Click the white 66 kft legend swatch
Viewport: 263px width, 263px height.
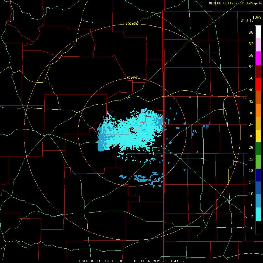(x=258, y=32)
